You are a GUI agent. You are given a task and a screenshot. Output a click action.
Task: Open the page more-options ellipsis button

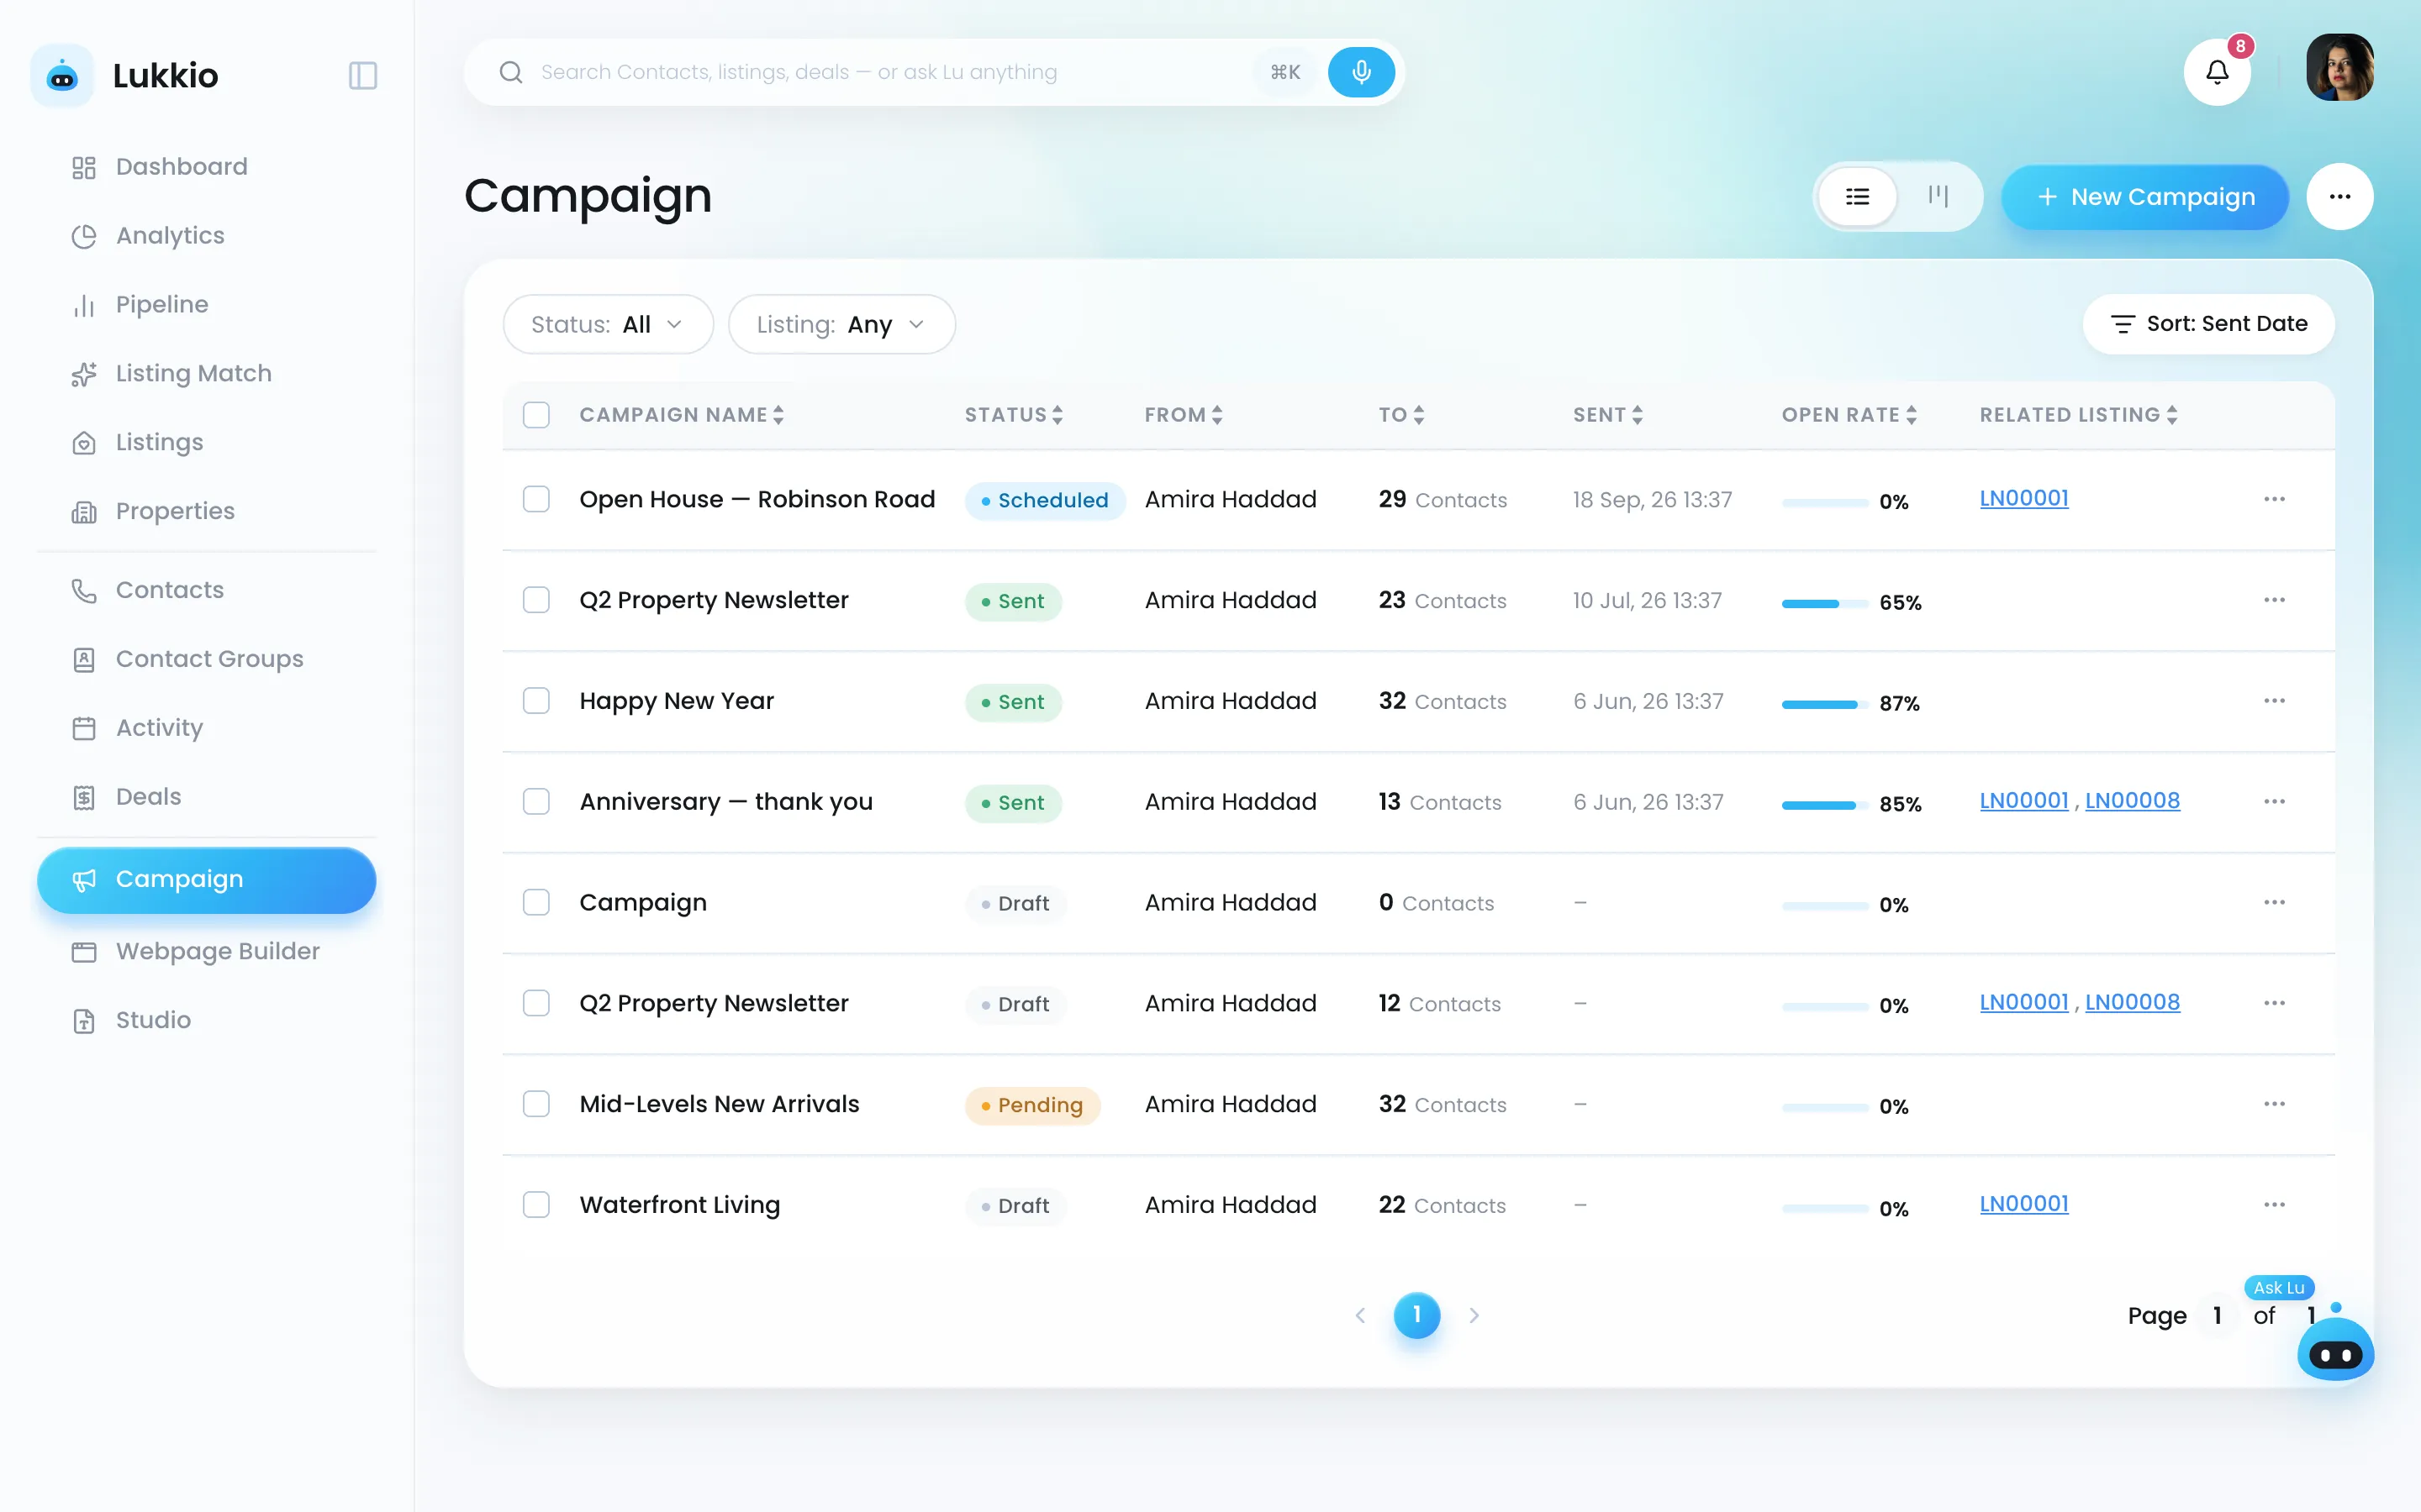(x=2340, y=196)
